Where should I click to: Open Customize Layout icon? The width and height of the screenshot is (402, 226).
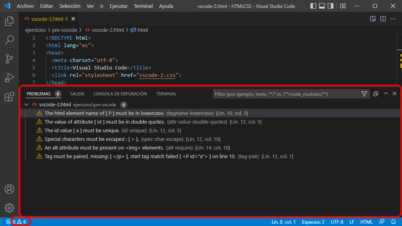click(343, 6)
